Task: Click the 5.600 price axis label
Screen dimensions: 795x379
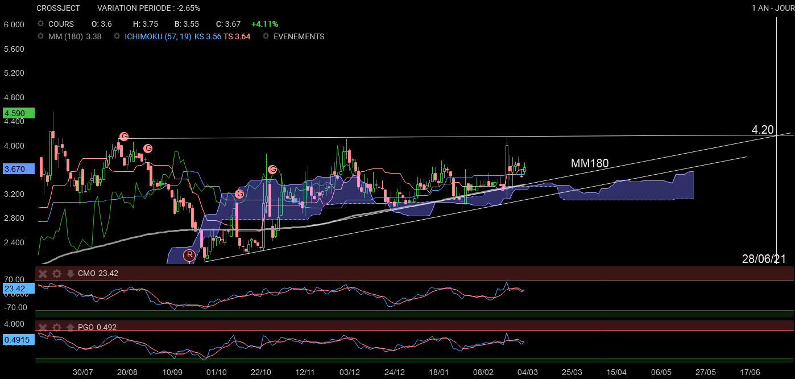Action: pyautogui.click(x=14, y=49)
